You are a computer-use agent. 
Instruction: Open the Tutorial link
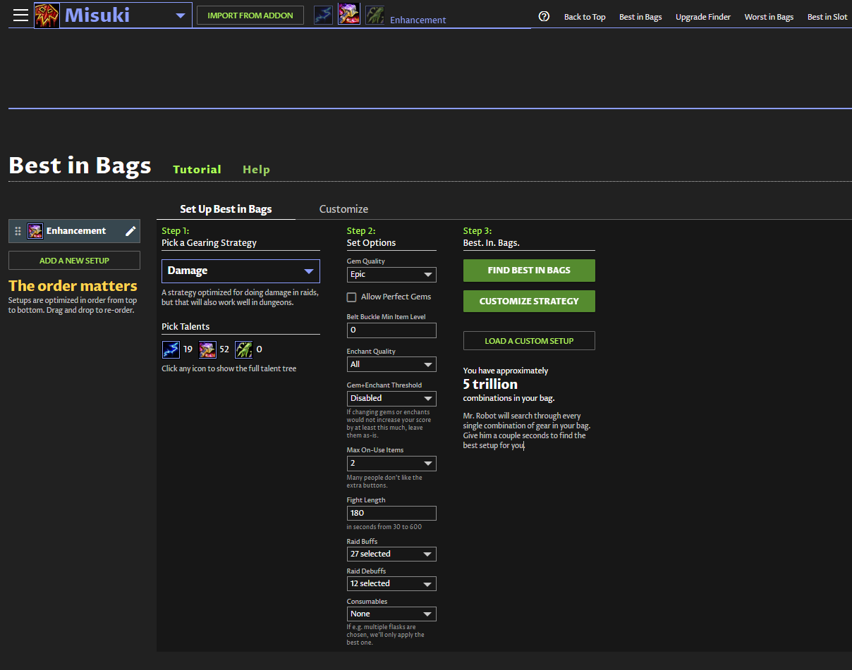tap(197, 169)
